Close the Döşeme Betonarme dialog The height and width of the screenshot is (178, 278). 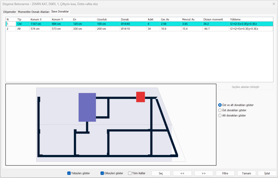click(x=274, y=4)
